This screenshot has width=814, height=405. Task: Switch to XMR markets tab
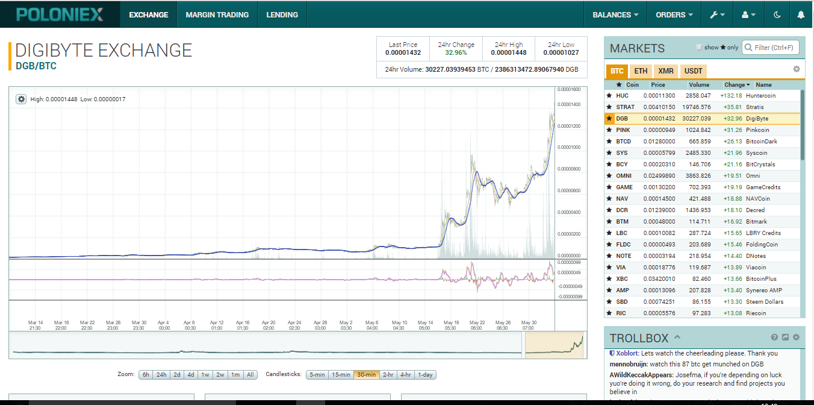(x=666, y=71)
